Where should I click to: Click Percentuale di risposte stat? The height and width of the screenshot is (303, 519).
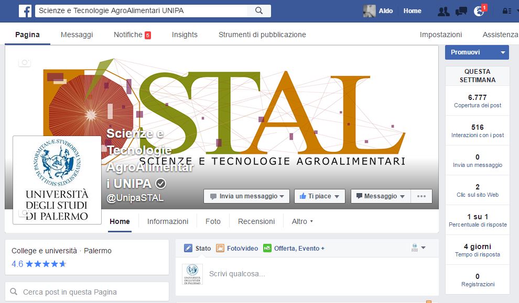(477, 220)
